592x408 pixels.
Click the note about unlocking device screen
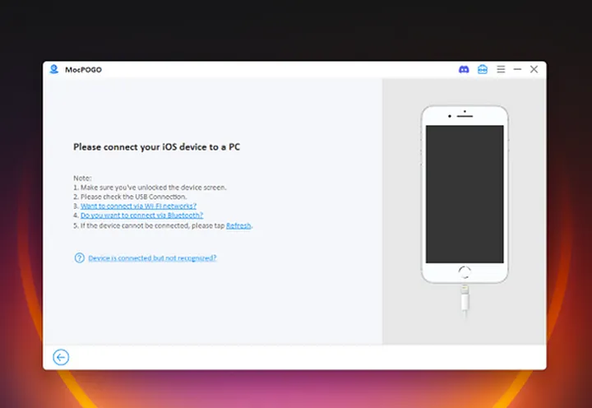(150, 187)
